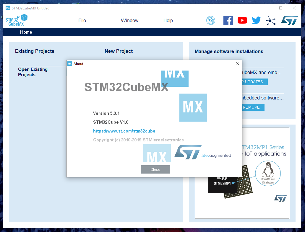This screenshot has height=232, width=305.
Task: Click the STM32CubeMX logo in header
Action: coord(16,20)
